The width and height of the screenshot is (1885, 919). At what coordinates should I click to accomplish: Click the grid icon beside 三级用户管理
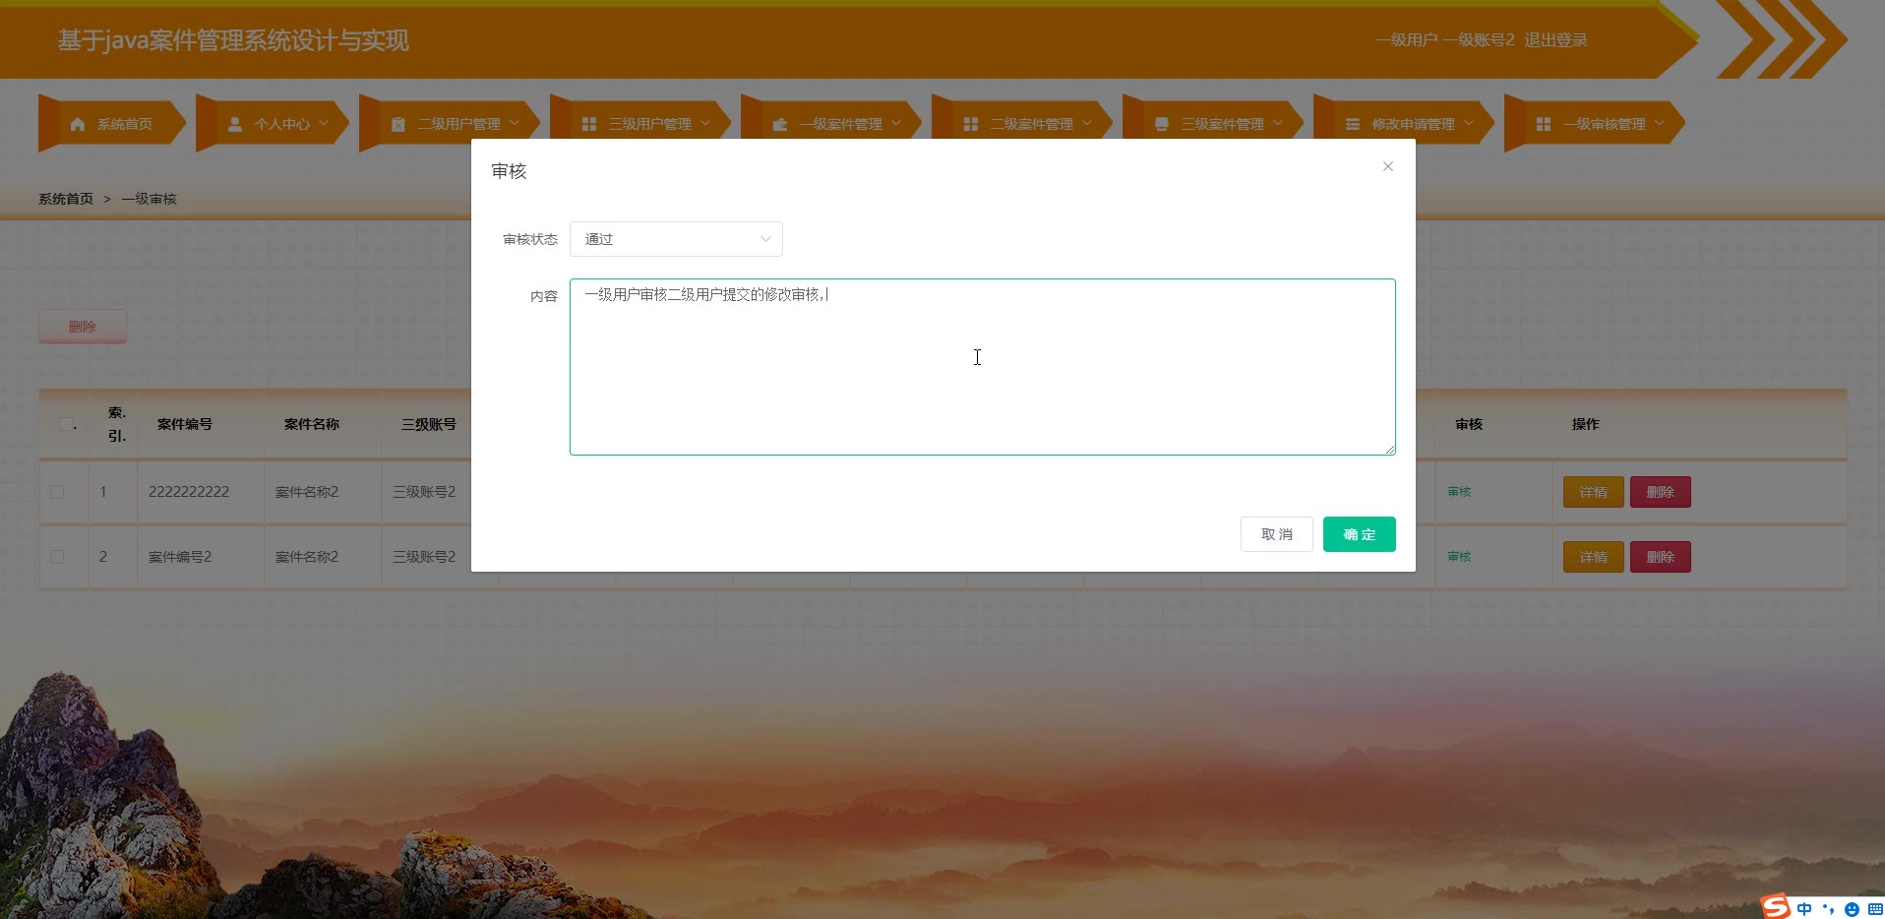pos(589,124)
